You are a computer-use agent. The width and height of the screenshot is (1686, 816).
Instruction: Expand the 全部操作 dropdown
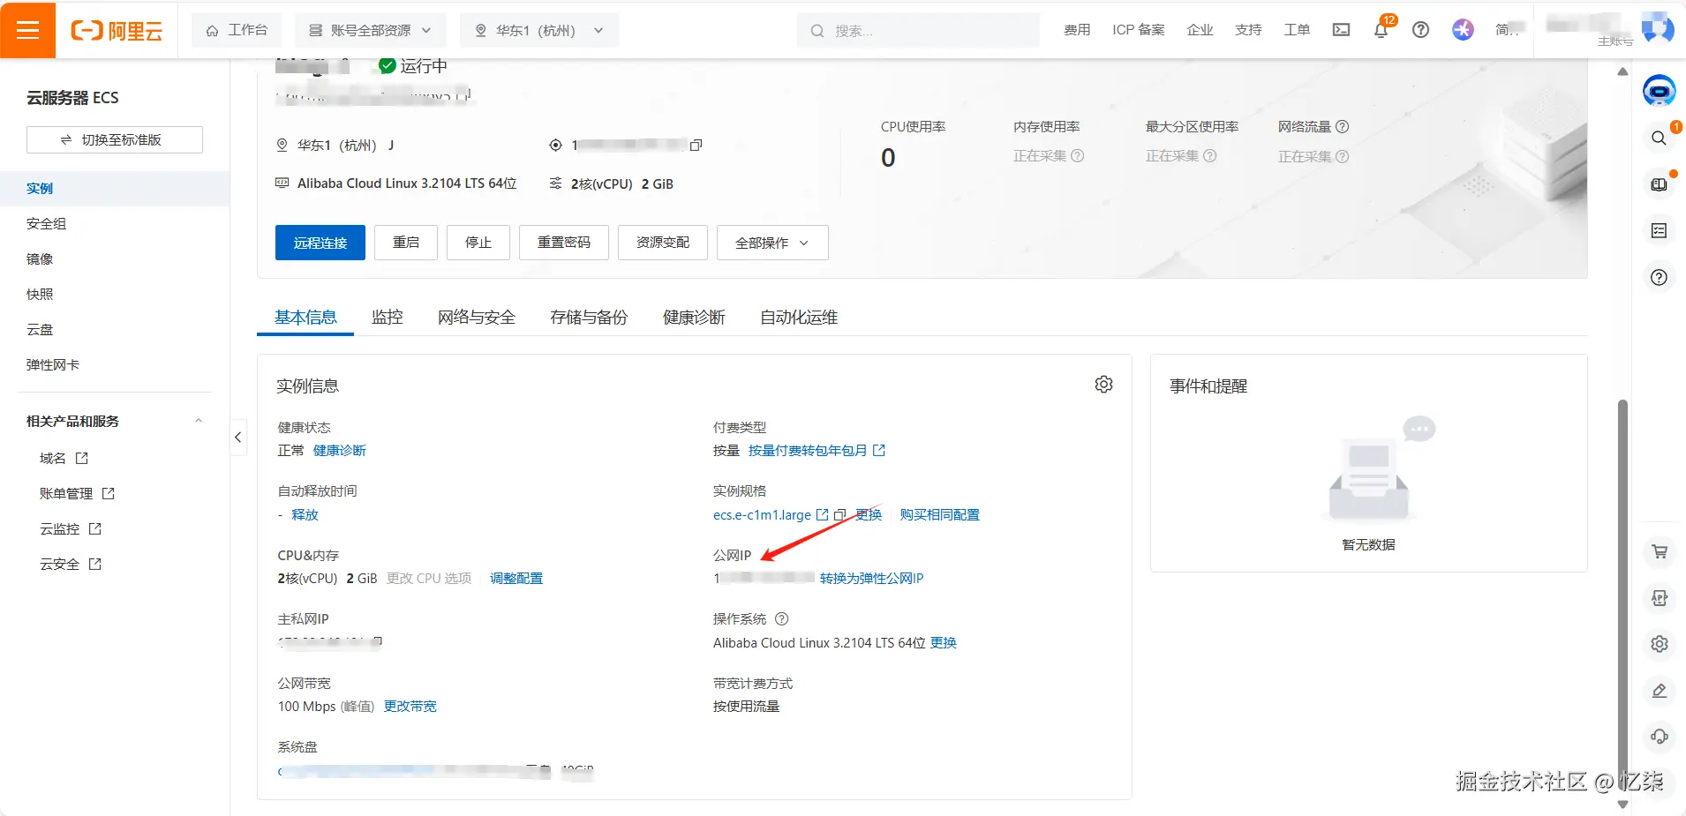[x=772, y=243]
